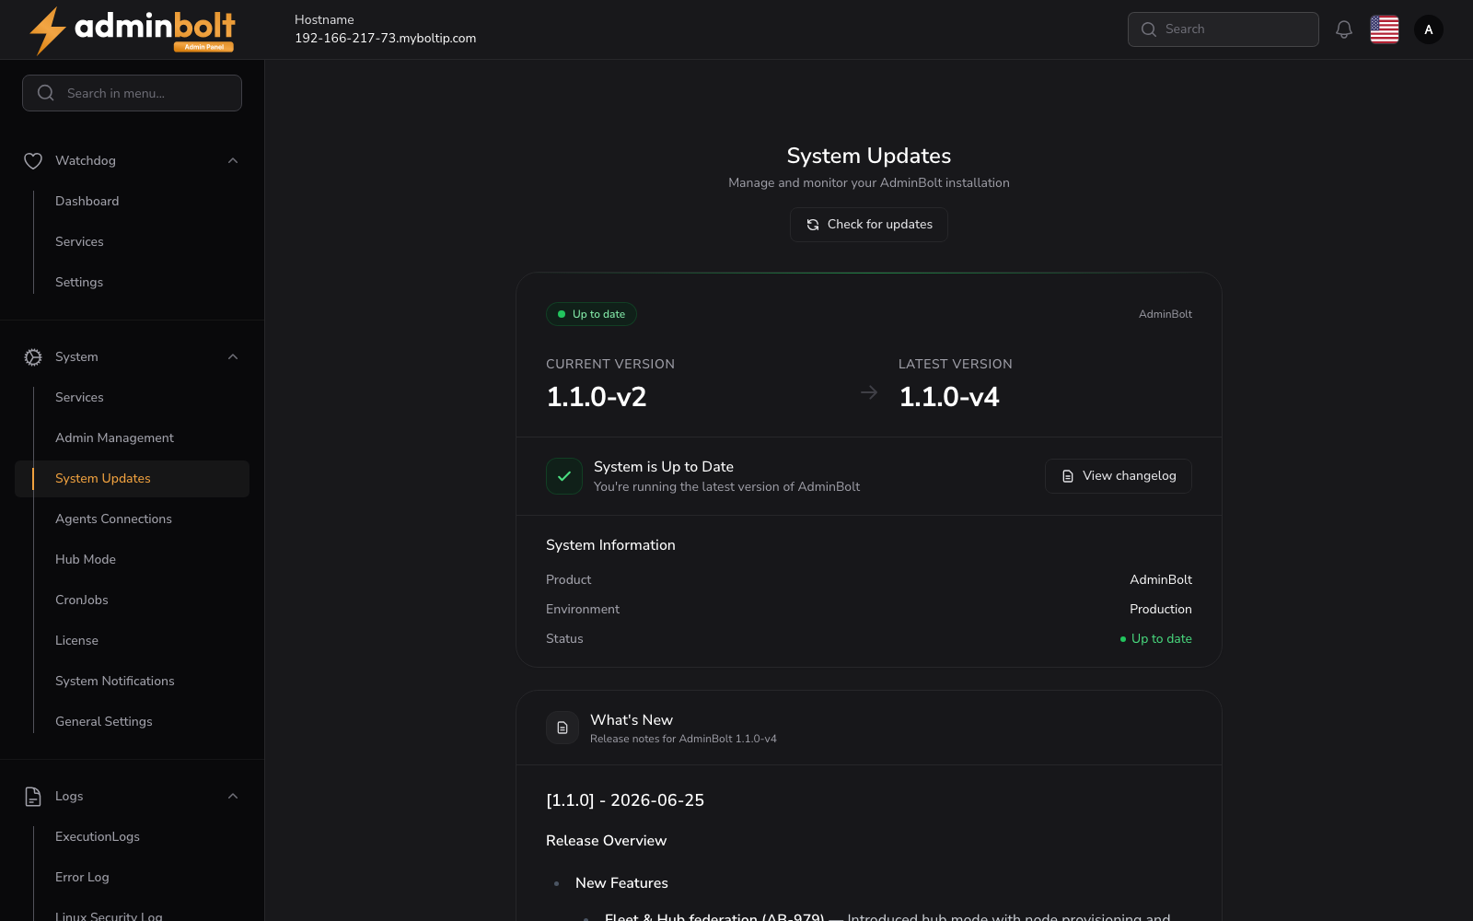Click the AdminBolt product value
The width and height of the screenshot is (1473, 921).
tap(1161, 580)
